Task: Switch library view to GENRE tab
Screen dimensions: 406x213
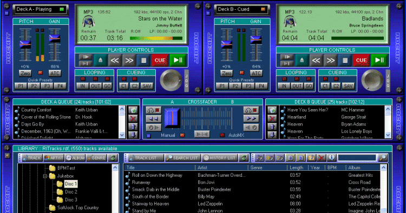Action: tap(96, 158)
